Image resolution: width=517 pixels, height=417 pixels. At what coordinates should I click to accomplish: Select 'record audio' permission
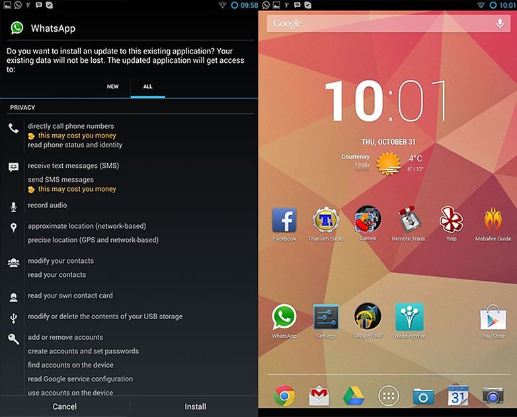click(47, 205)
